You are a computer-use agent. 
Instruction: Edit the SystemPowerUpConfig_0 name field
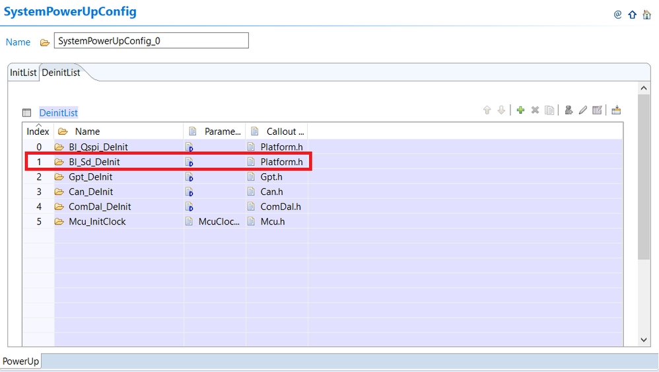[x=151, y=41]
